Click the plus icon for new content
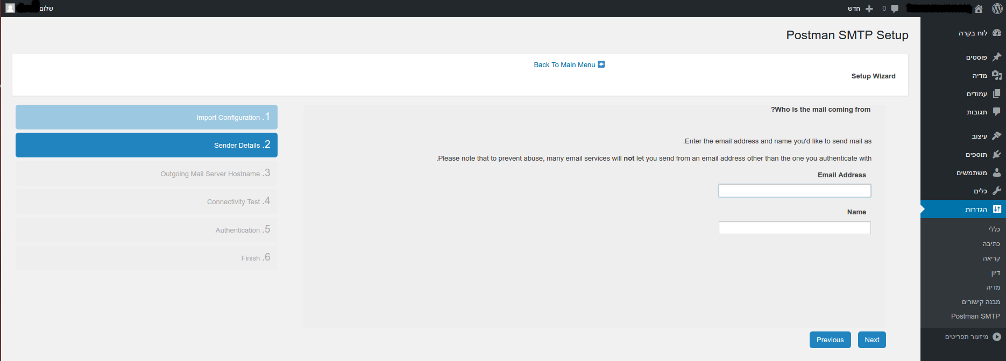The width and height of the screenshot is (1006, 361). pyautogui.click(x=869, y=9)
